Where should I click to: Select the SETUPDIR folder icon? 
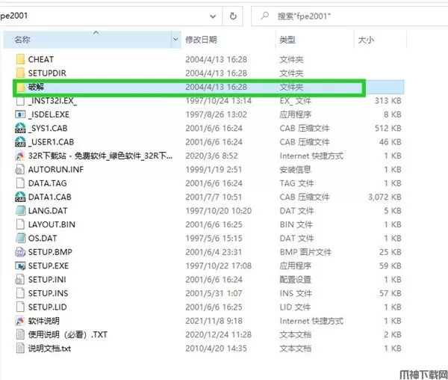click(x=20, y=73)
